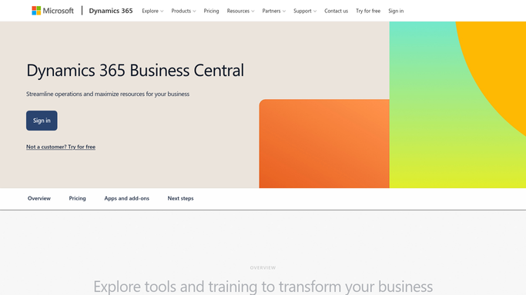The width and height of the screenshot is (526, 295).
Task: Click the orange hero image panel
Action: tap(324, 144)
